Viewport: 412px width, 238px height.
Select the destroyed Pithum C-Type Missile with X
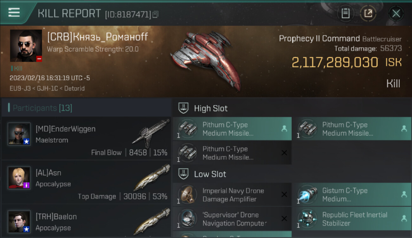click(232, 153)
